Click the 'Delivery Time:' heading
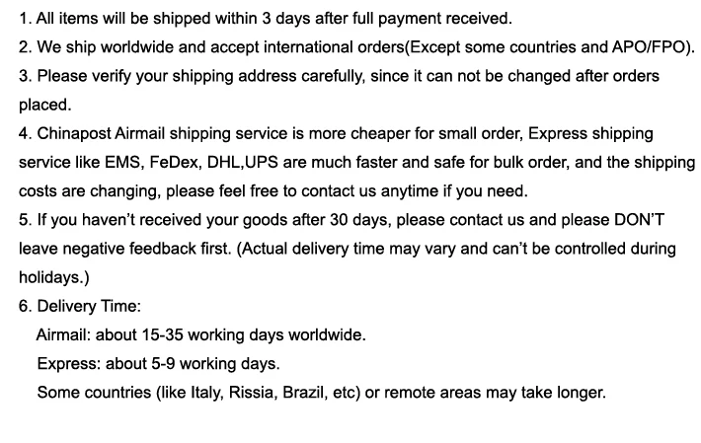 pos(89,306)
